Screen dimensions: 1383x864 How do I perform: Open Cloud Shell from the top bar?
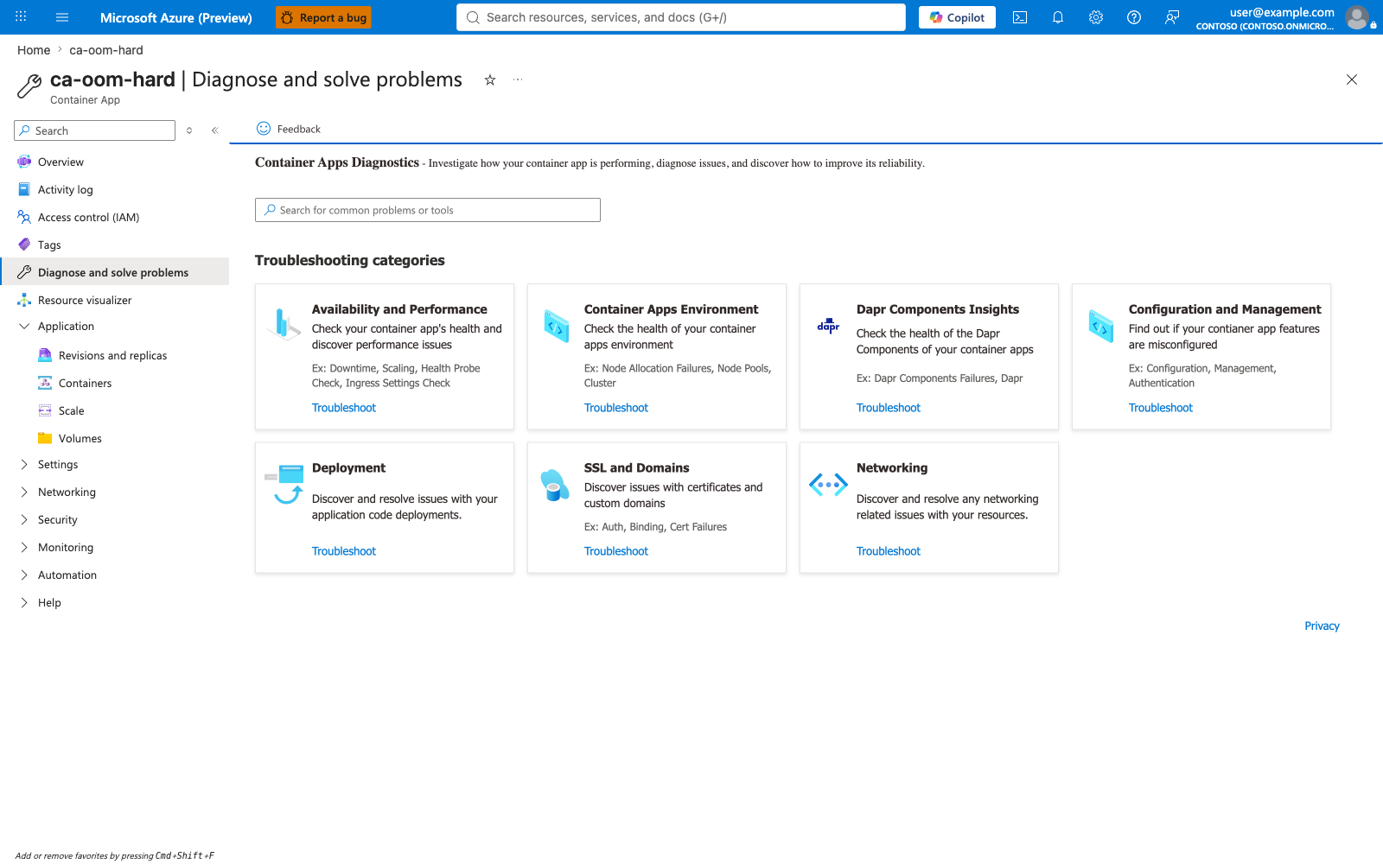(x=1020, y=17)
